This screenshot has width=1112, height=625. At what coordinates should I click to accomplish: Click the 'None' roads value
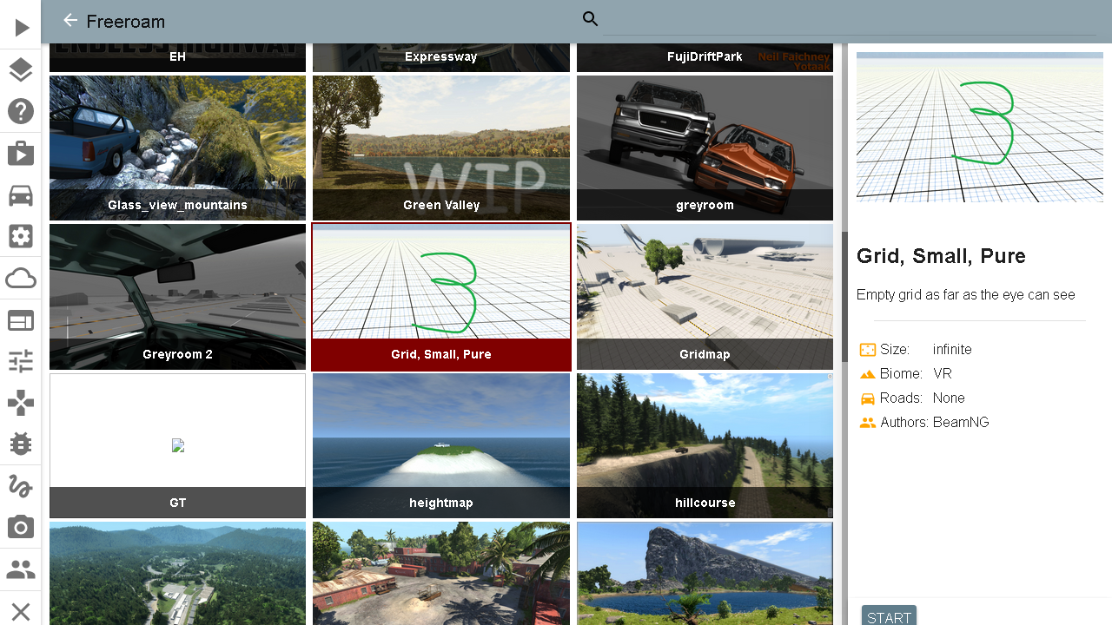tap(949, 398)
